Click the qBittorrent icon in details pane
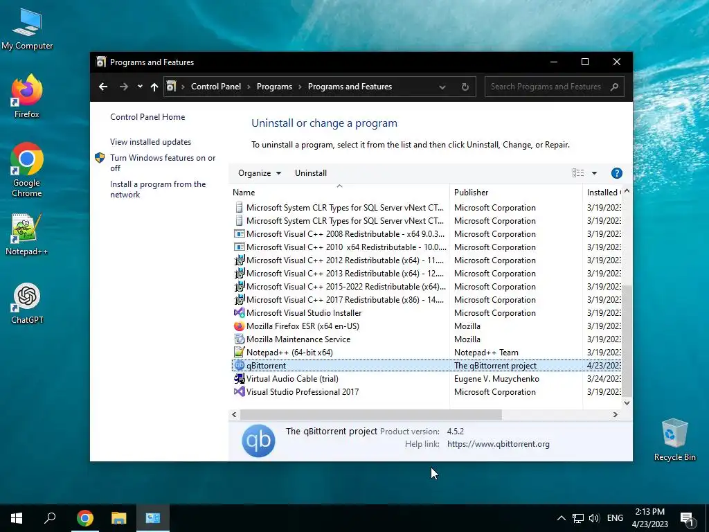Screen dimensions: 709x532 (x=258, y=441)
